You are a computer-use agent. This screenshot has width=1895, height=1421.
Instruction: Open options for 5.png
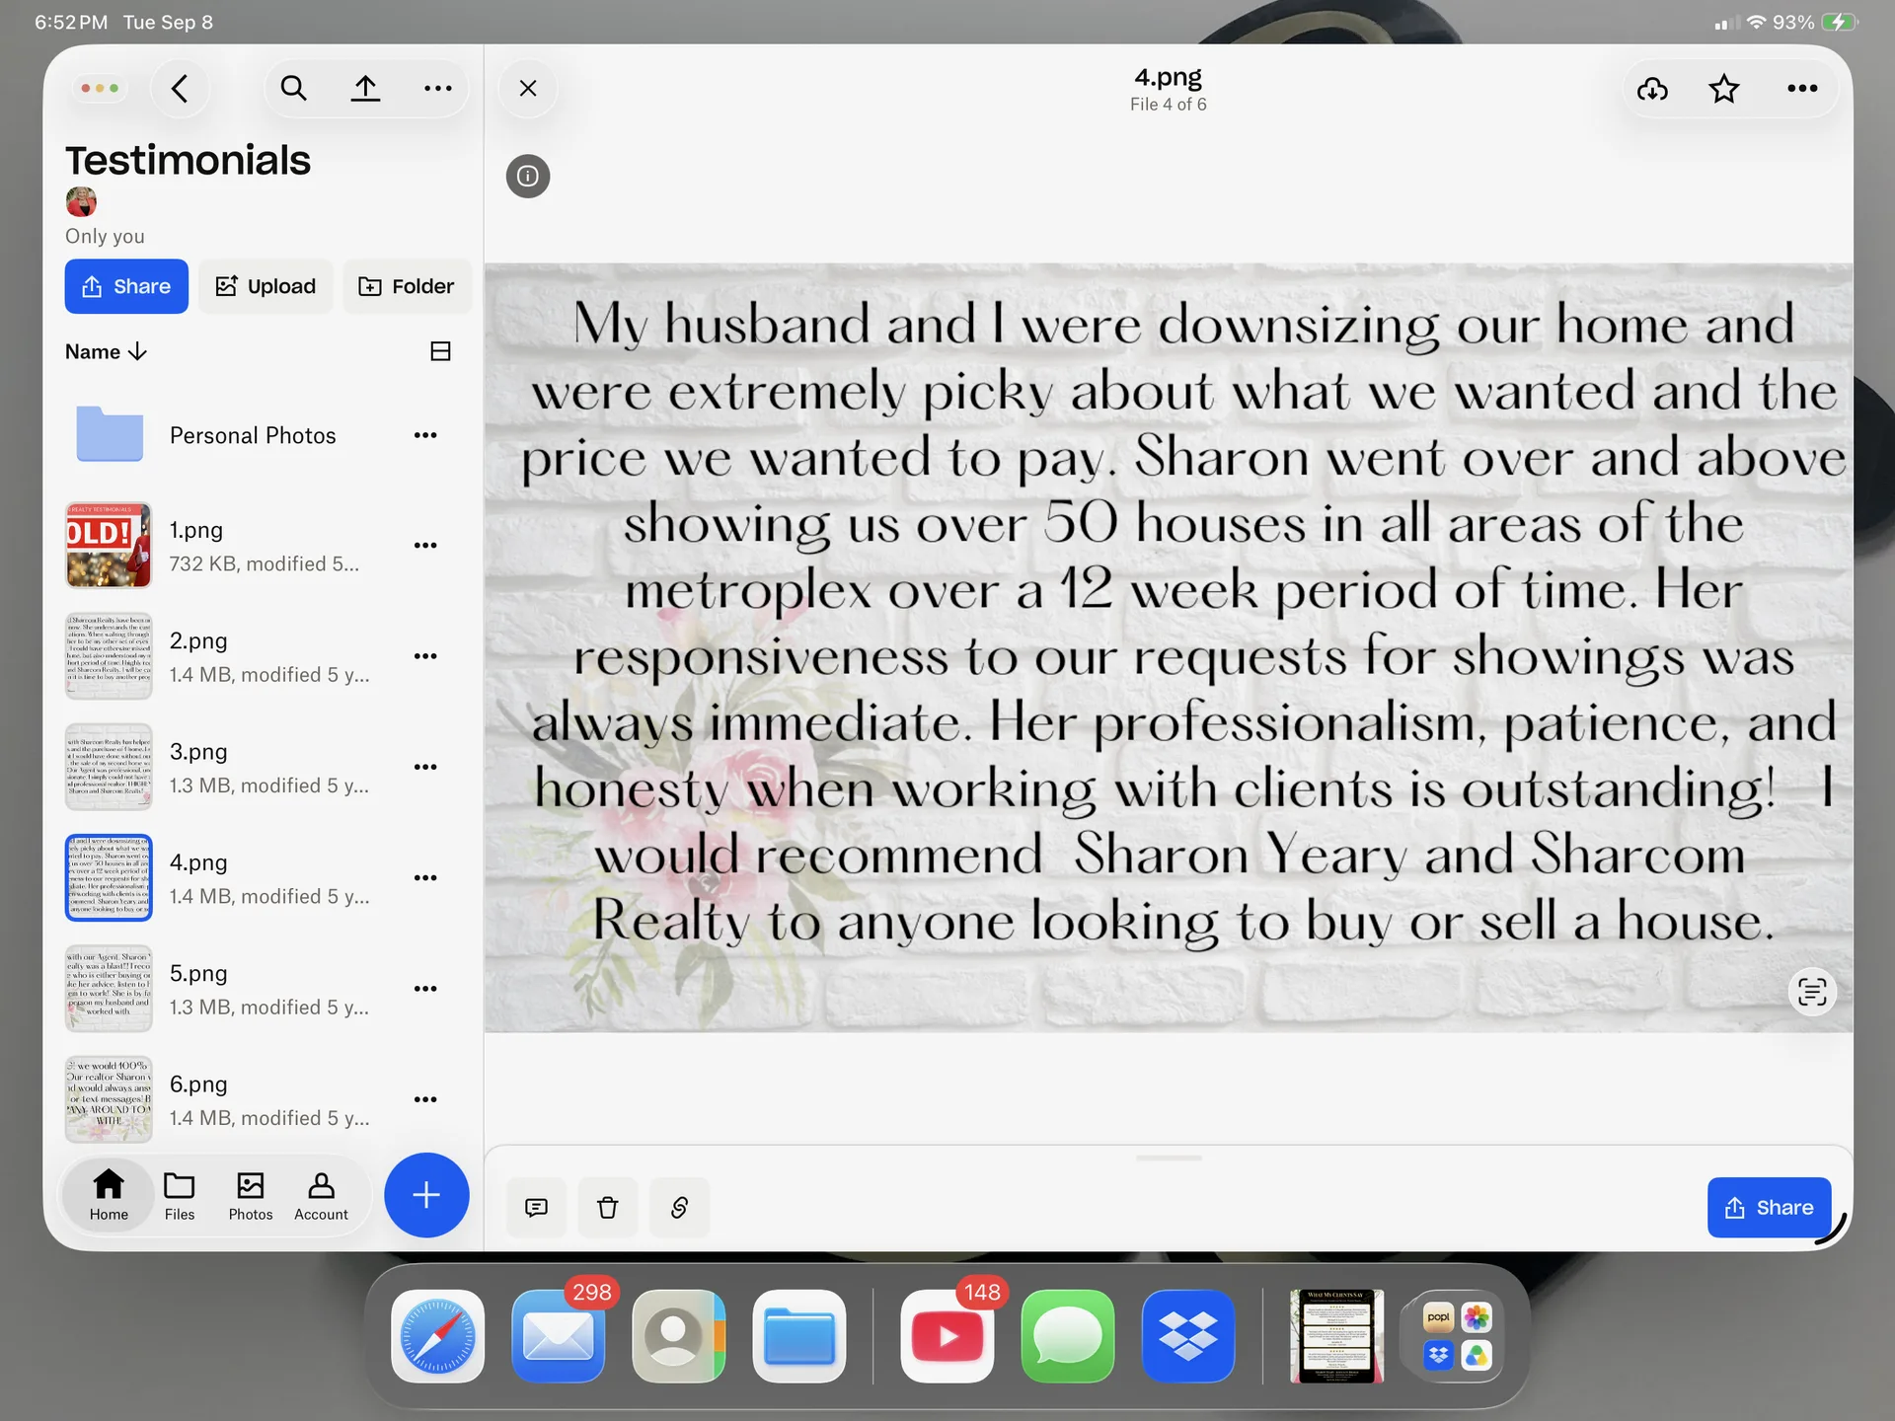coord(425,989)
